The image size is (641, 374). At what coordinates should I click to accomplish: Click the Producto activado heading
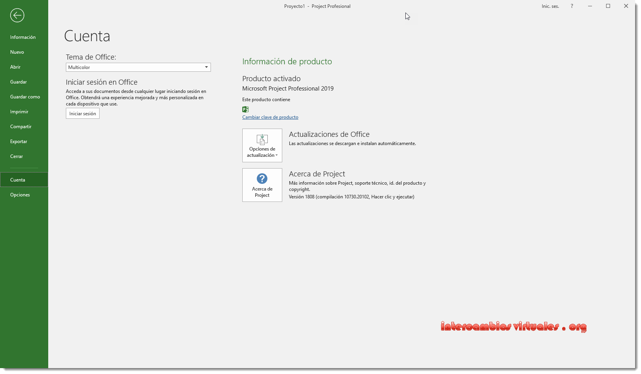pos(271,79)
